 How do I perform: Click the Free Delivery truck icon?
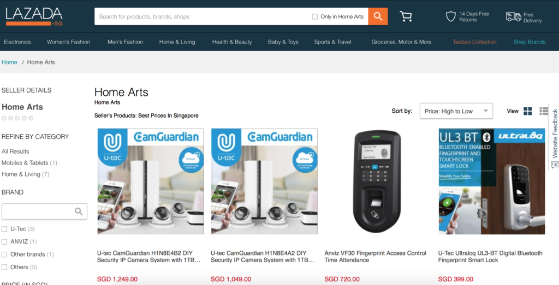(x=513, y=17)
